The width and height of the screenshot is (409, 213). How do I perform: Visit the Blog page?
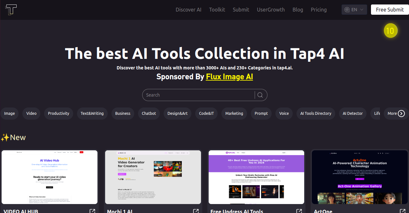point(298,10)
